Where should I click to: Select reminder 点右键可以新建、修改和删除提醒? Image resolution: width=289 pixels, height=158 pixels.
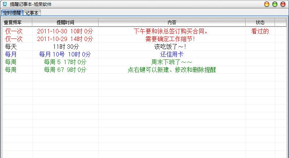tap(172, 70)
